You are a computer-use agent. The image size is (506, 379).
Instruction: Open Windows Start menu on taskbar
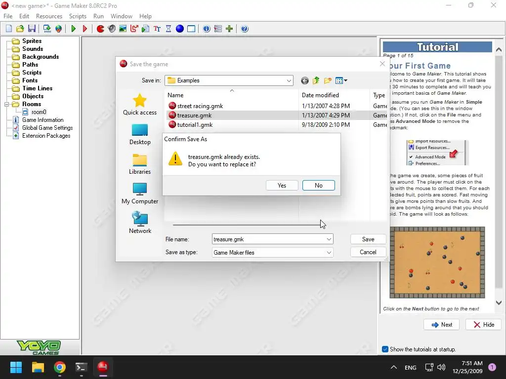point(16,367)
